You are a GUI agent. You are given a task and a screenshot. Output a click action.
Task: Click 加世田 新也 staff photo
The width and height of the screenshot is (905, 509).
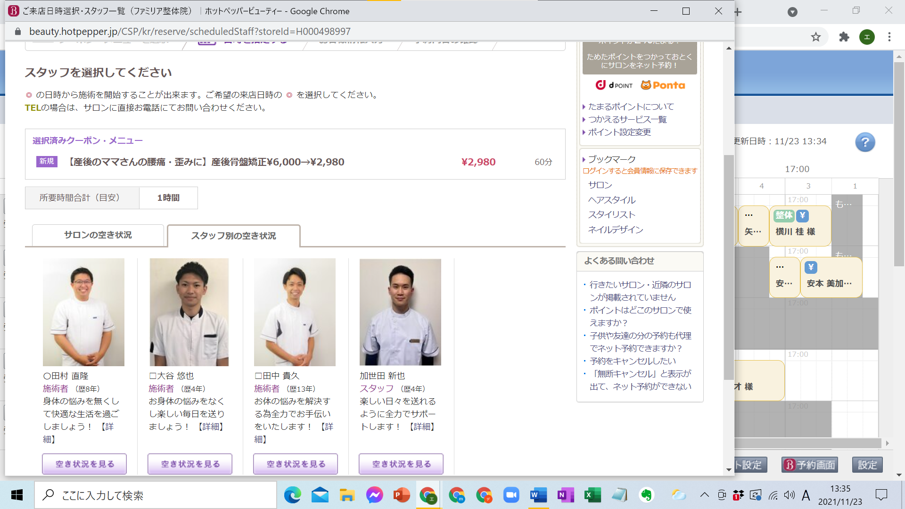coord(400,312)
